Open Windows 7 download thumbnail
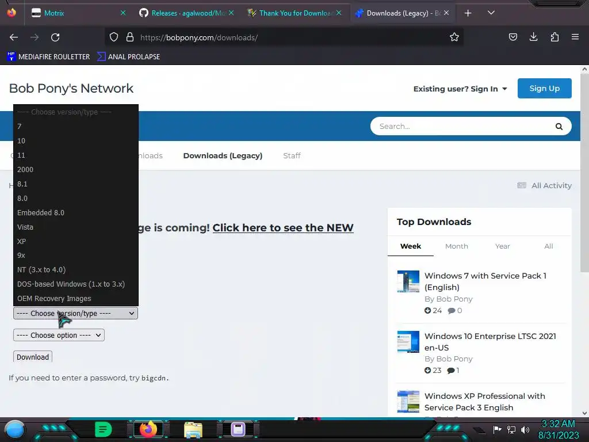 coord(408,281)
